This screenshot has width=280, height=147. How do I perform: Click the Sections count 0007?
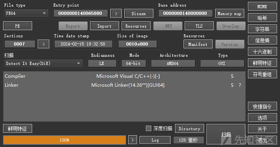(x=19, y=44)
